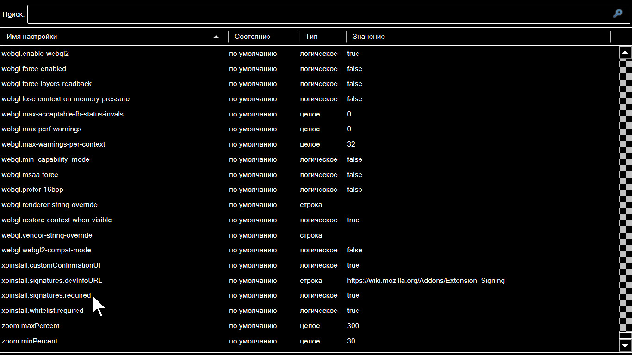This screenshot has height=355, width=632.
Task: Click the vertical scrollbar track
Action: tap(625, 196)
